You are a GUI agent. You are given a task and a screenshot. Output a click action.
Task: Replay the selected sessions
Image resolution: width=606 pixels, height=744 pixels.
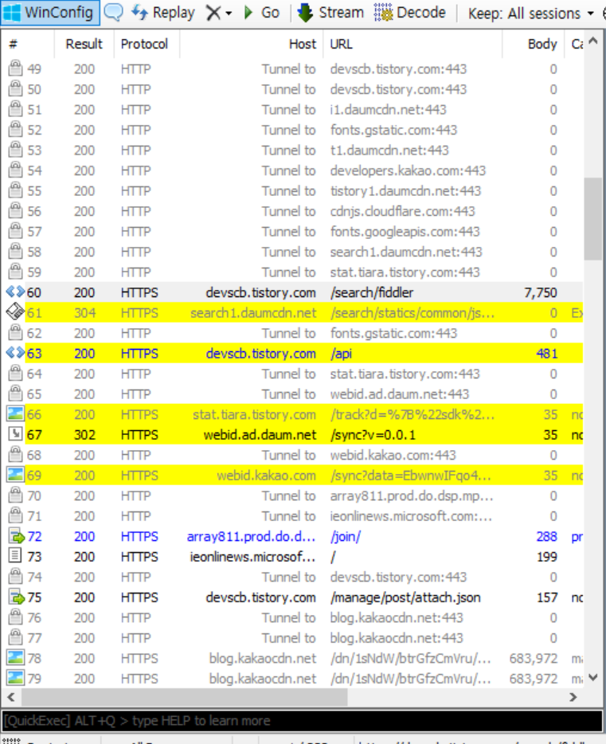[x=162, y=12]
